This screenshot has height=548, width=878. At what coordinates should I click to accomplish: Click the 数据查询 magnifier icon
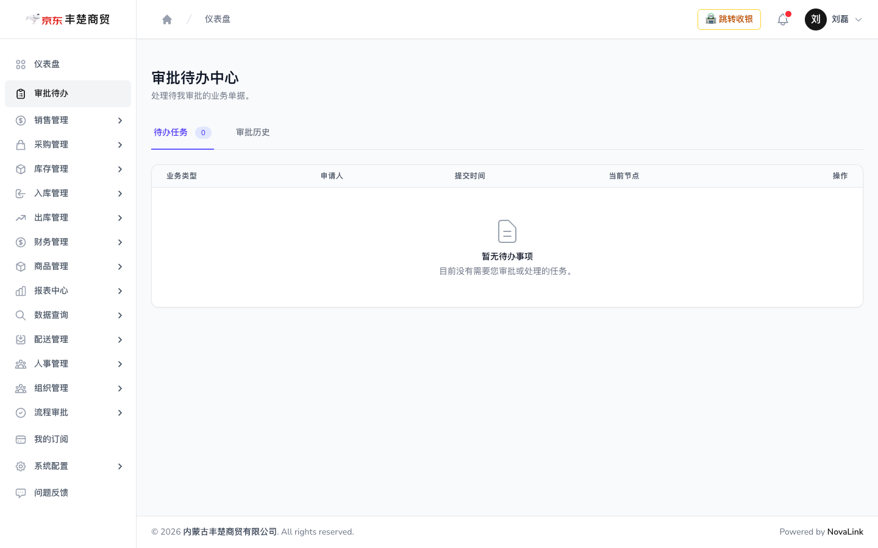(x=21, y=315)
